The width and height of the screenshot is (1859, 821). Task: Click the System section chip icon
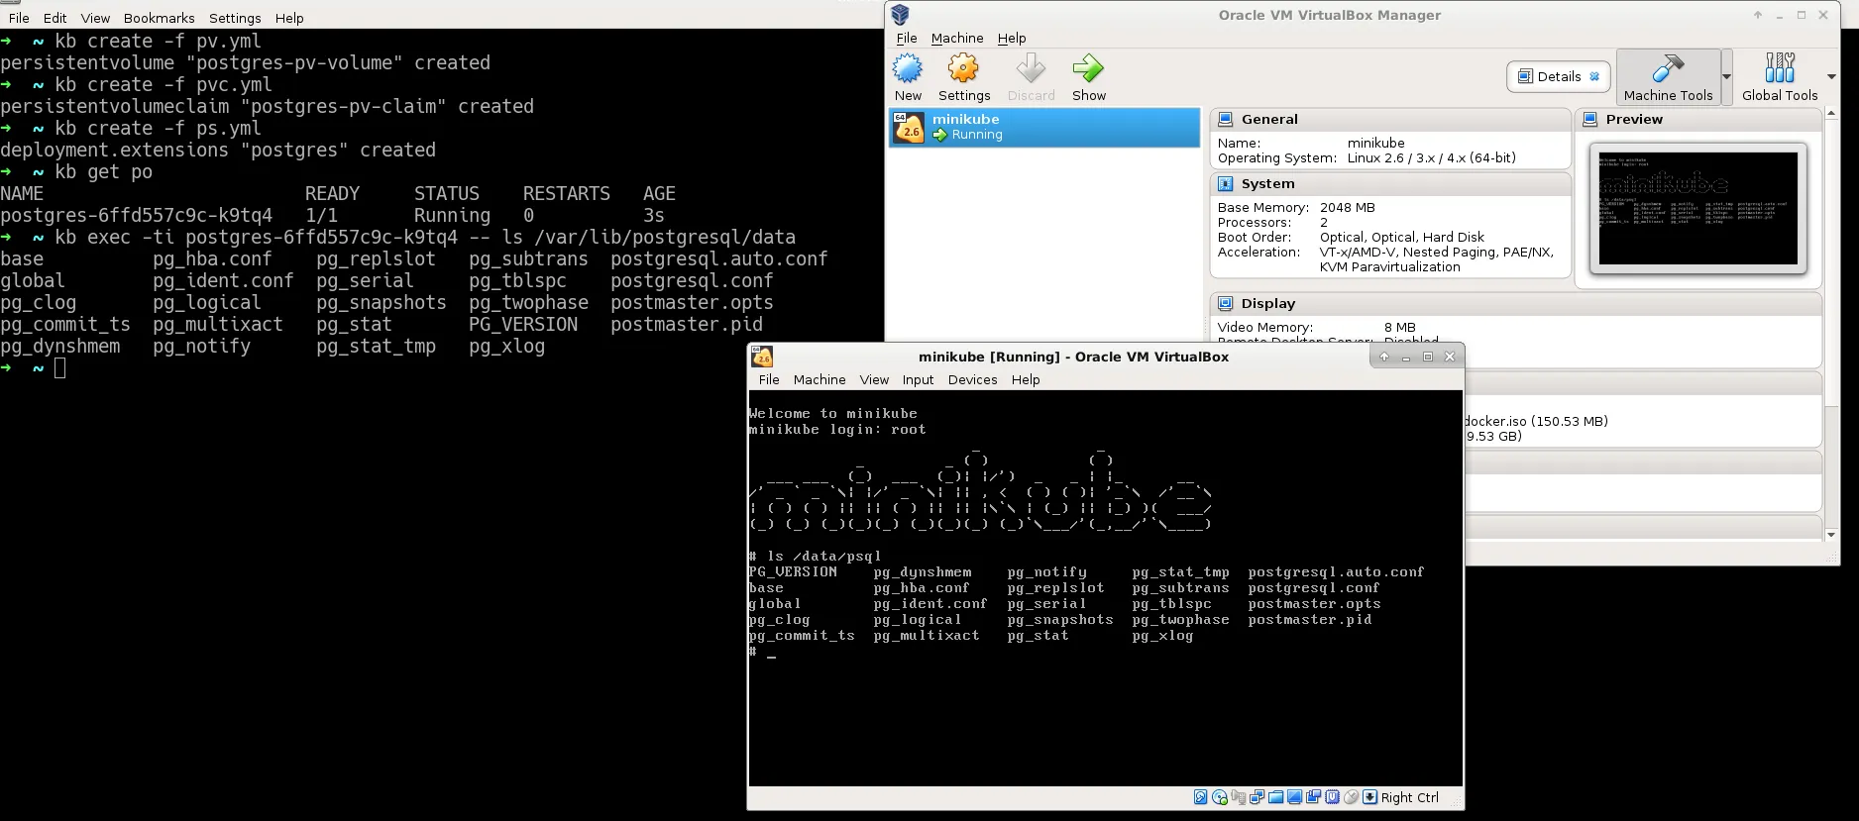(1225, 184)
